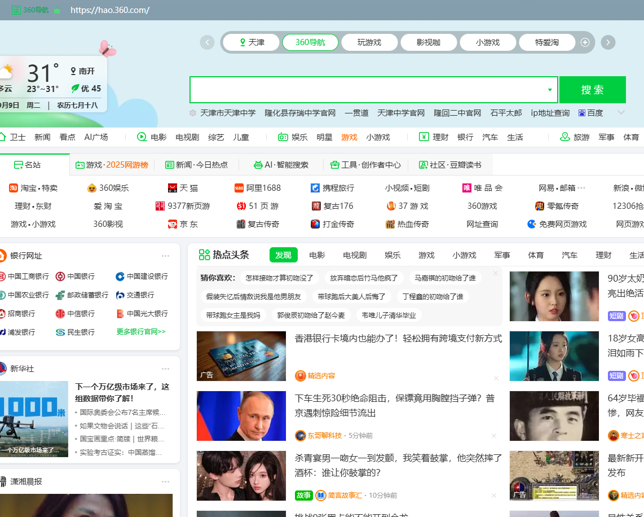Open the 更多银行官网 link
This screenshot has width=644, height=517.
click(x=141, y=332)
